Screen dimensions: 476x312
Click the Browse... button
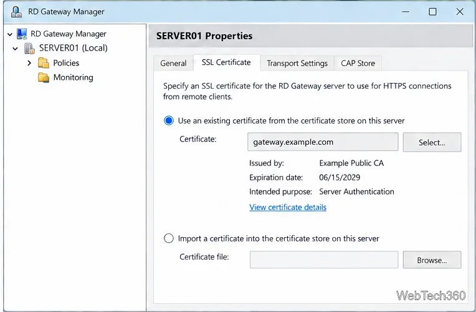432,260
